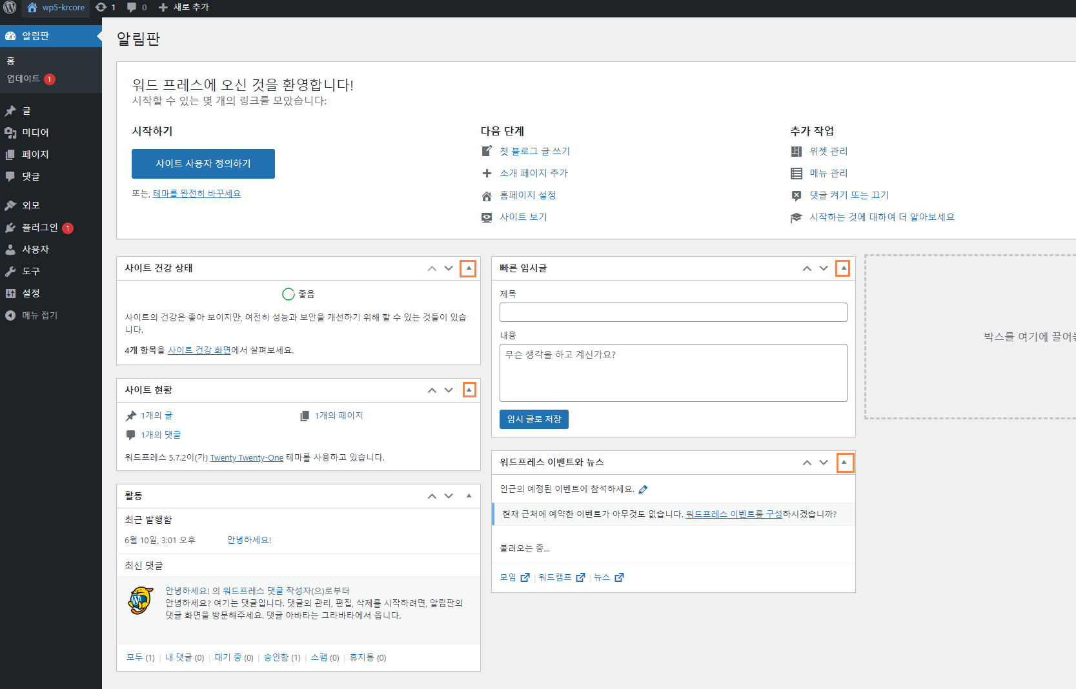Screen dimensions: 1076x689
Task: Move 사이트 건강 상태 box down
Action: click(449, 268)
